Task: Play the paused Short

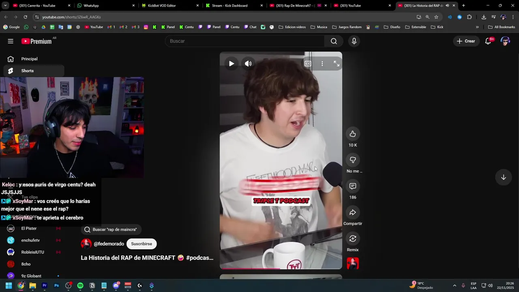Action: [232, 64]
